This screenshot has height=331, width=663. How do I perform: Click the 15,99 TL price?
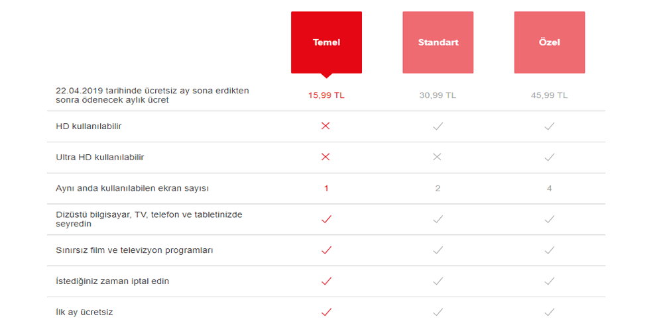pyautogui.click(x=326, y=95)
